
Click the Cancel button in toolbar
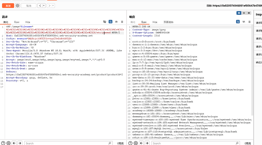29,6
